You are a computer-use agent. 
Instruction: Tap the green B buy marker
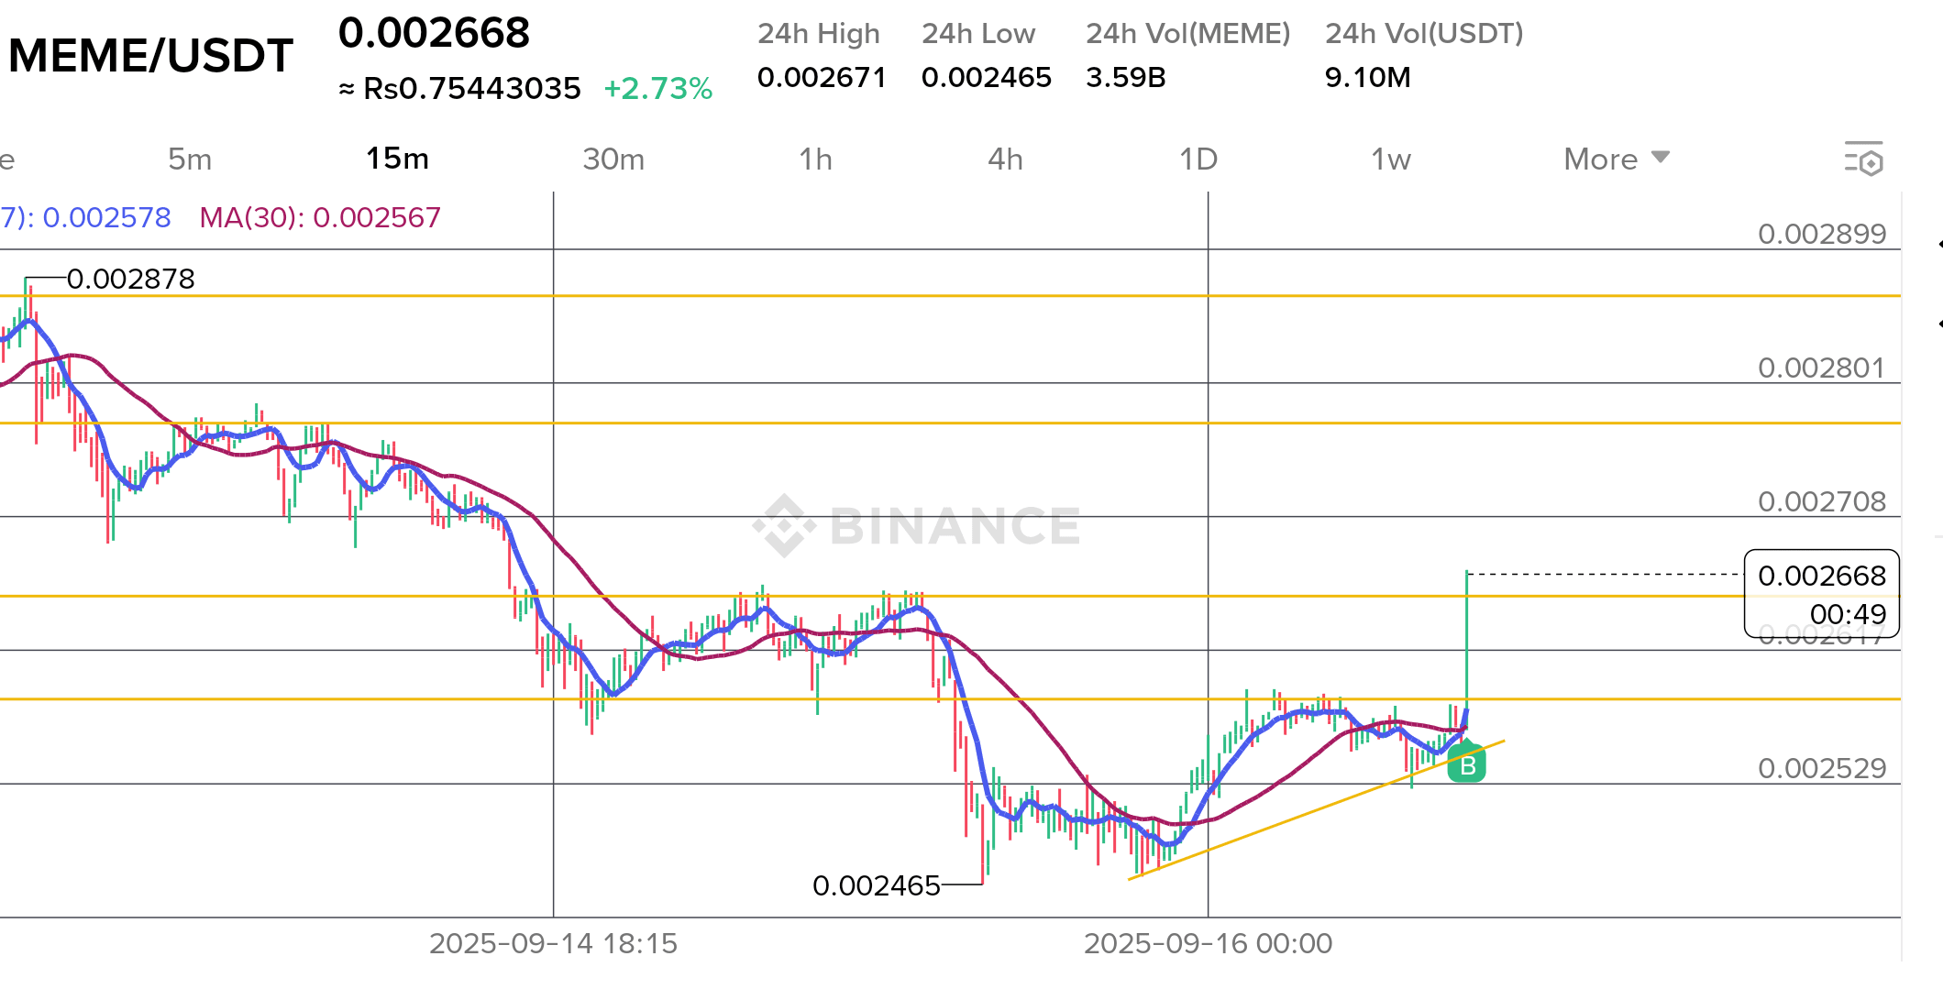1466,764
